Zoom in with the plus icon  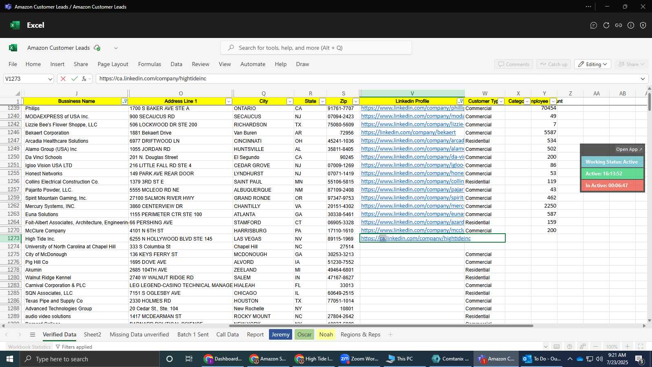point(628,347)
